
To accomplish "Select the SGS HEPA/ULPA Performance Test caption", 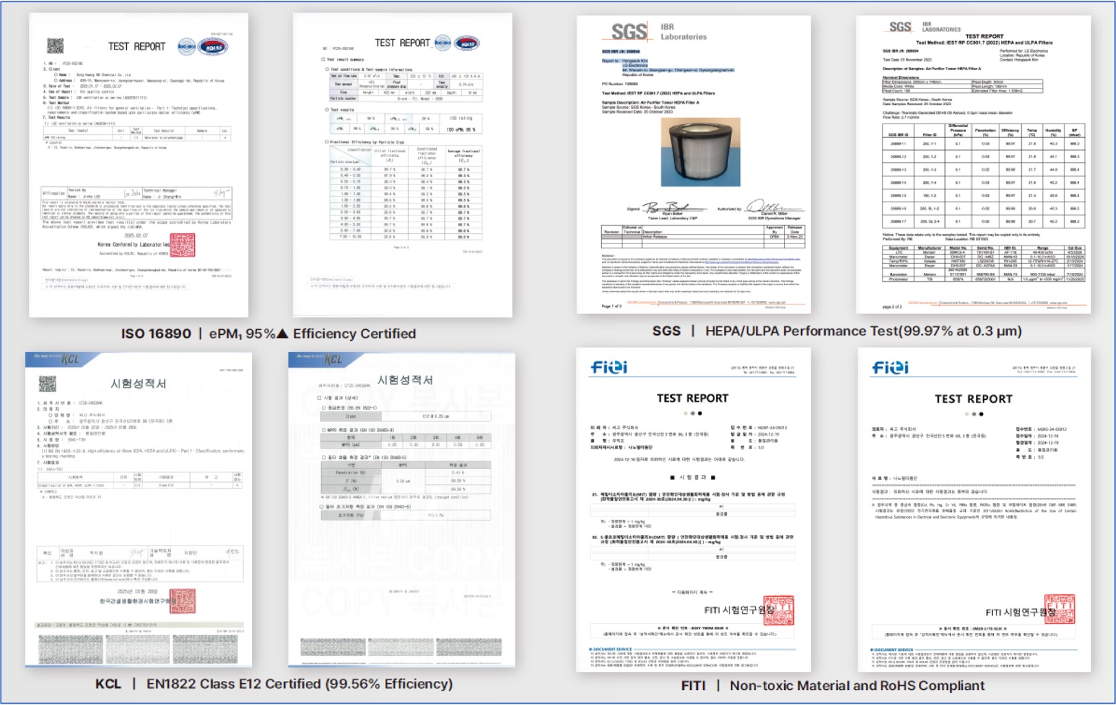I will point(836,331).
